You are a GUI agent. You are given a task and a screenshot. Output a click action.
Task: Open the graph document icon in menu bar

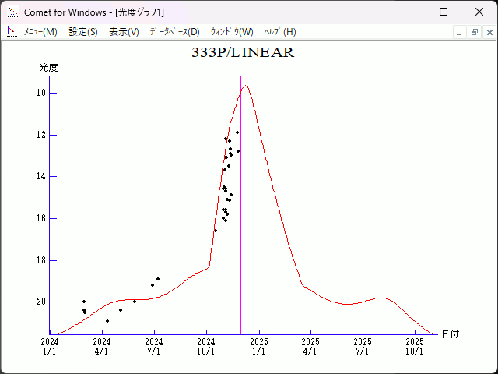tap(12, 32)
